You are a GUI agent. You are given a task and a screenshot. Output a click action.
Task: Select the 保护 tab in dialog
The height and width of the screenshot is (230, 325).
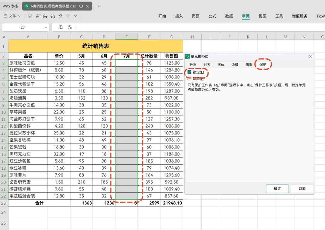263,65
